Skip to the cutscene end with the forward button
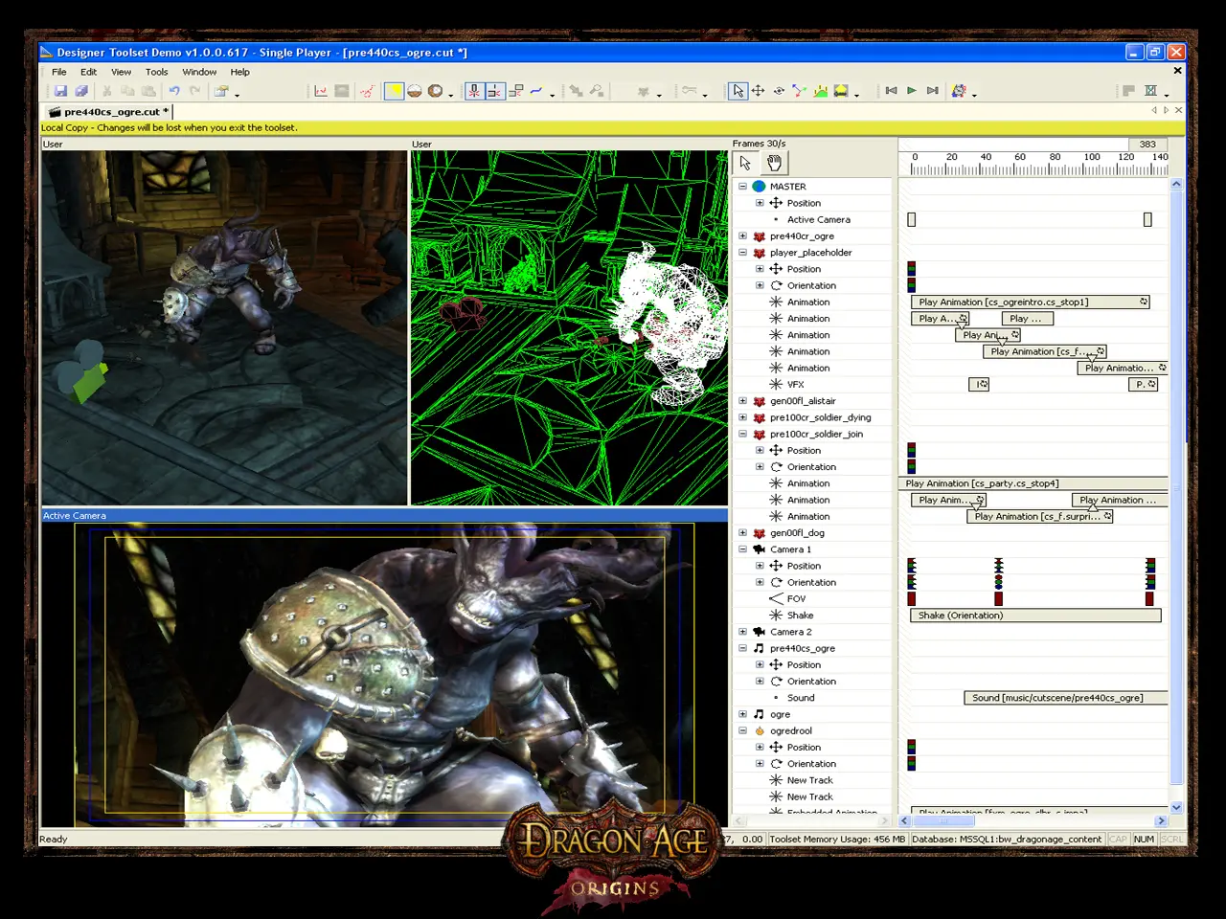Screen dimensions: 1226x919 point(933,91)
